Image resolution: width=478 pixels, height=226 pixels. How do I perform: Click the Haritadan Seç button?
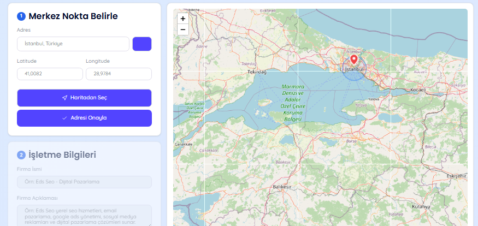tap(84, 98)
